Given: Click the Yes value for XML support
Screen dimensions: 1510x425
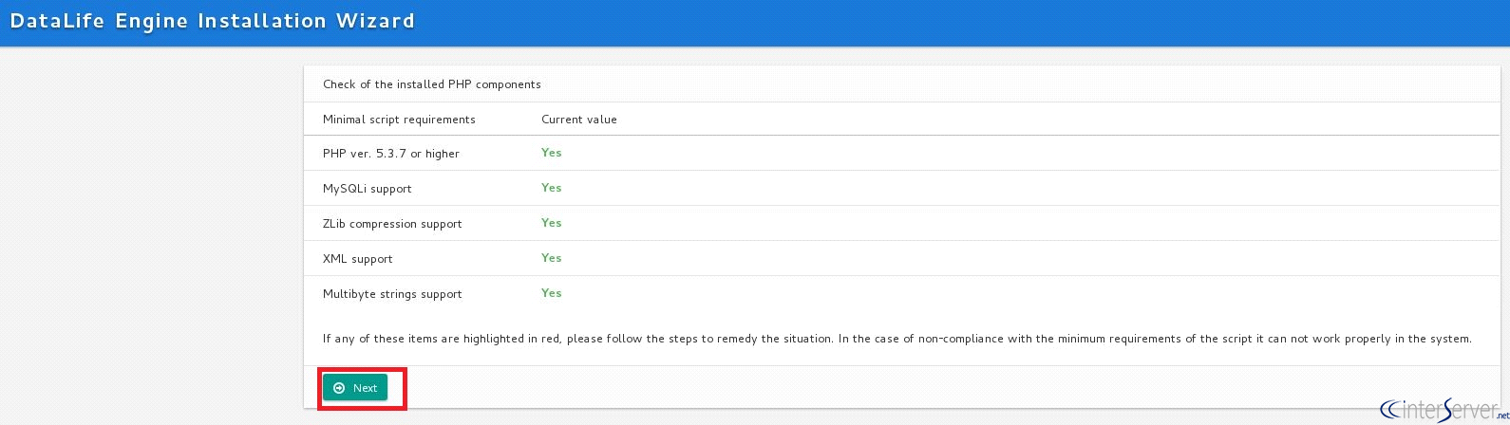Looking at the screenshot, I should pos(552,258).
